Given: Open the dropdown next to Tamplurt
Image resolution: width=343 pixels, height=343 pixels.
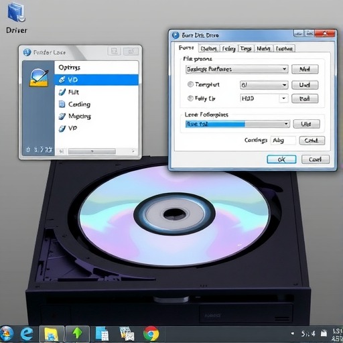Looking at the screenshot, I should 264,85.
